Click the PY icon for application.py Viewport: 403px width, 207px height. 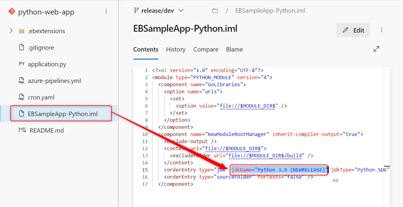pos(22,64)
